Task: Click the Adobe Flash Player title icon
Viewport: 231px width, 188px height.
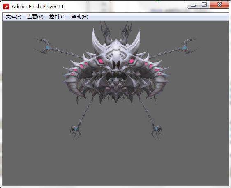Action: (6, 7)
